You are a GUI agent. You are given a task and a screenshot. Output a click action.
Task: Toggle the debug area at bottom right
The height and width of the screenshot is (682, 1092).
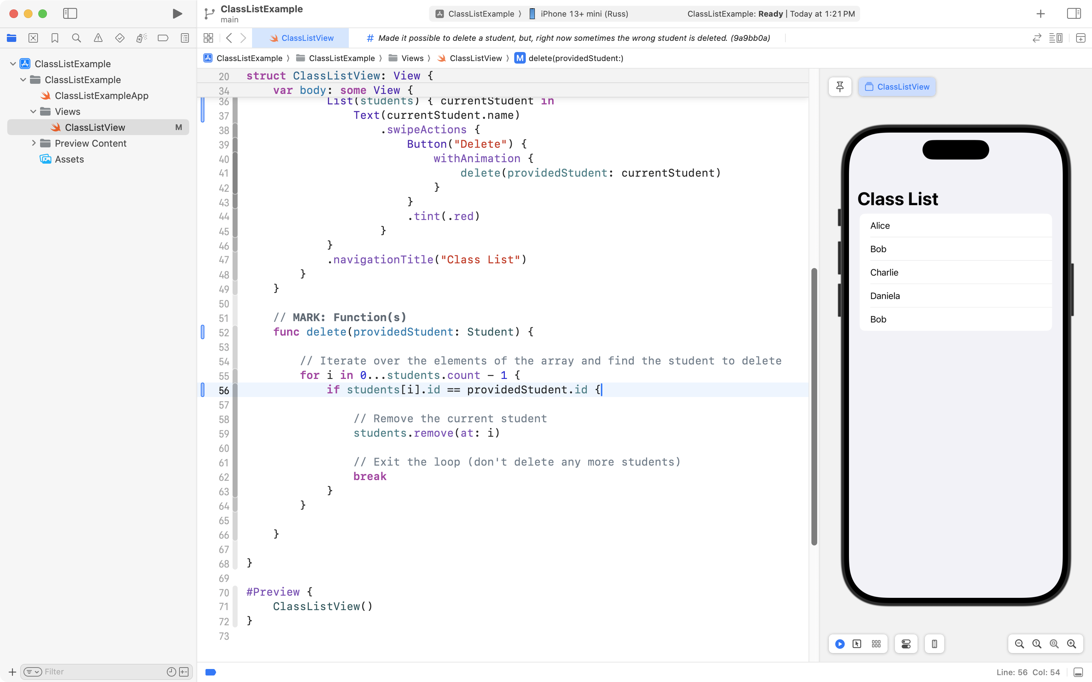coord(1079,672)
